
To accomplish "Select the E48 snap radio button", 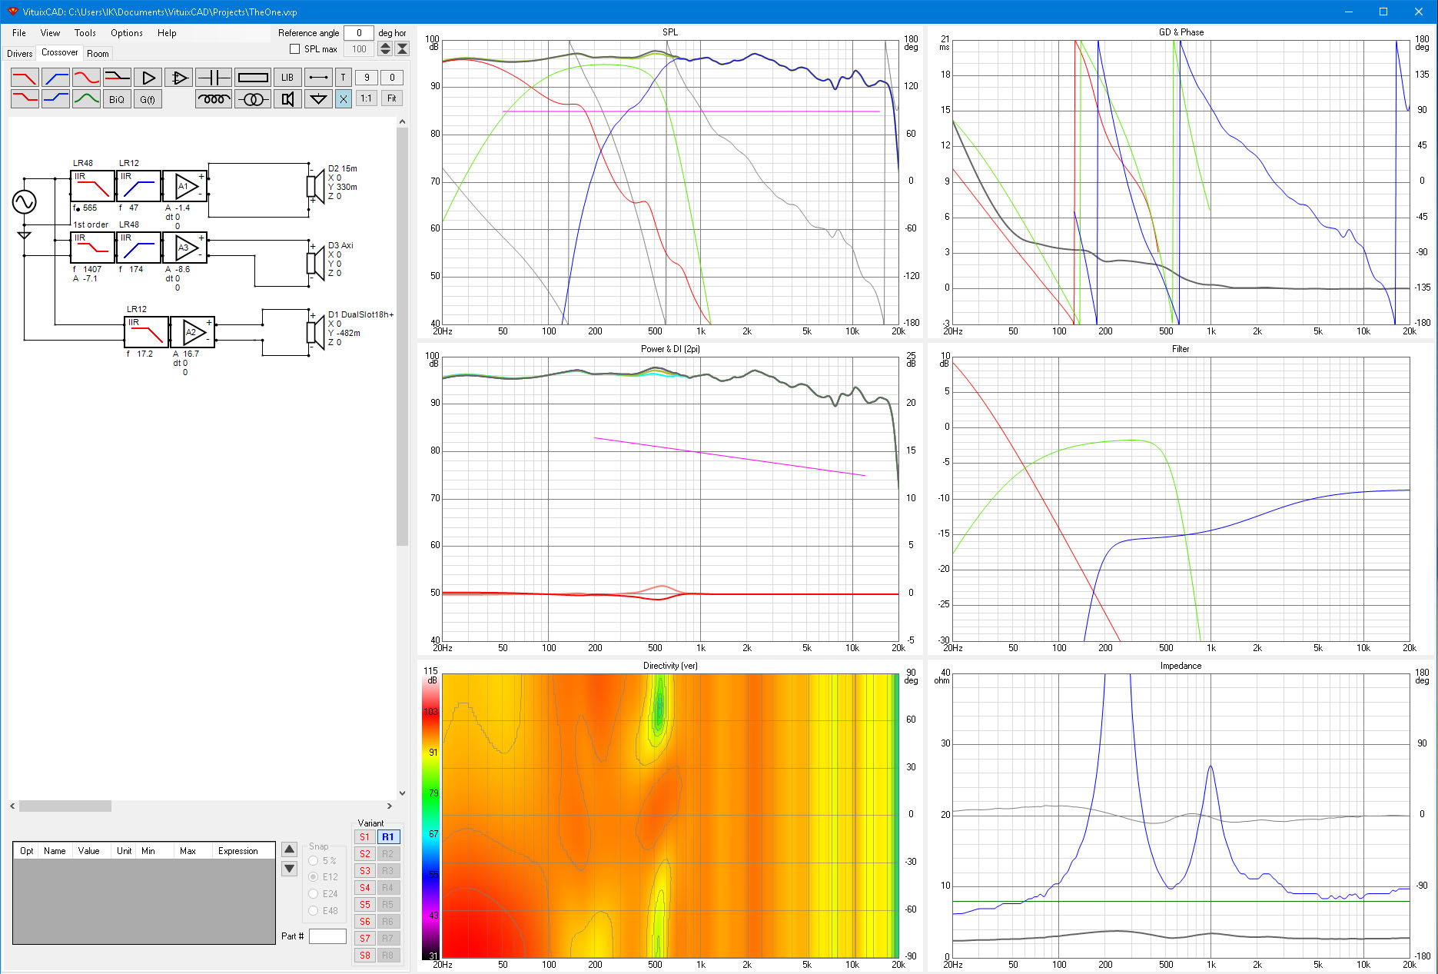I will click(314, 911).
